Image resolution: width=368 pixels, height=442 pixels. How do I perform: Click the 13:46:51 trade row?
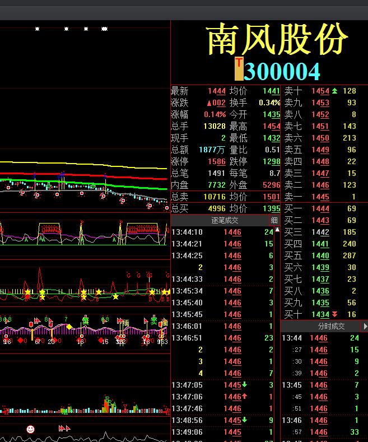[222, 338]
